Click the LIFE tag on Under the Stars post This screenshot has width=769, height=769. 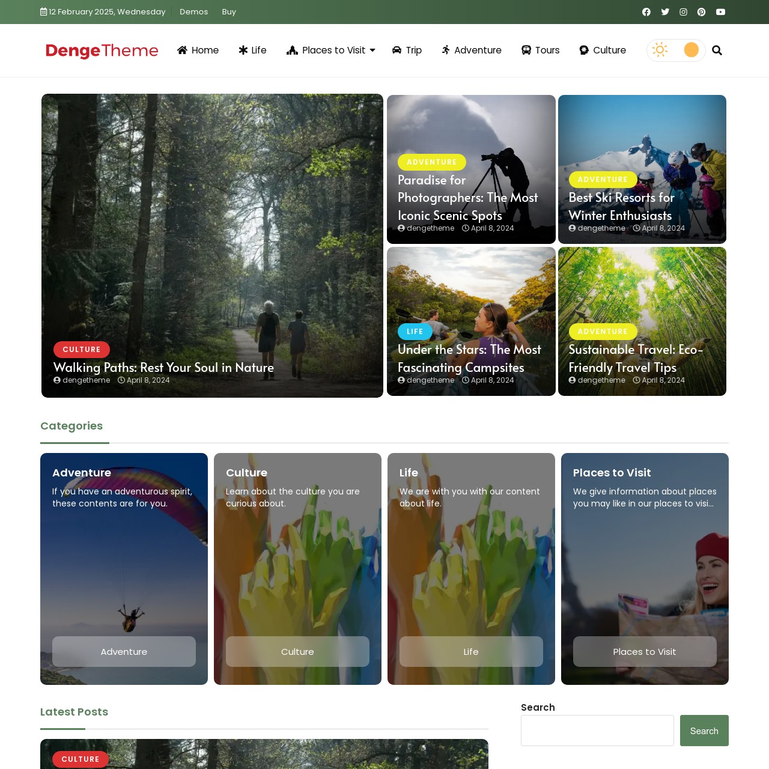pos(415,332)
